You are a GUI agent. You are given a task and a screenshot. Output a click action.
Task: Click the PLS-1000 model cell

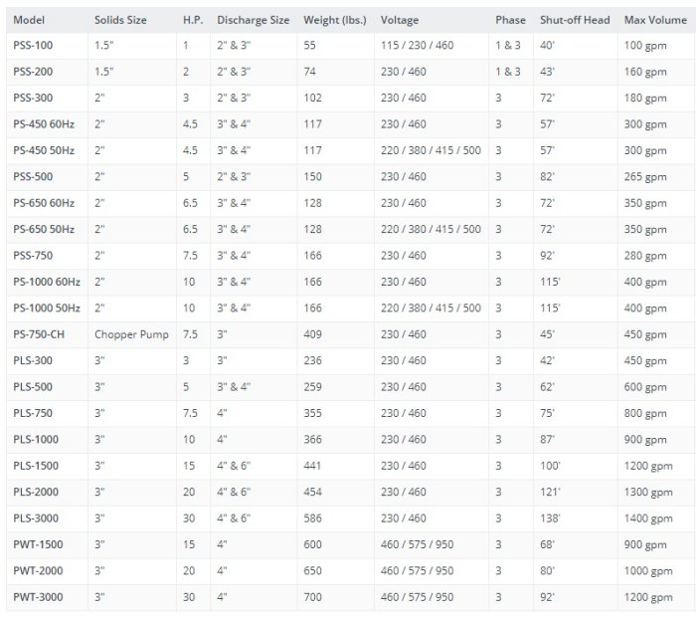tap(36, 440)
